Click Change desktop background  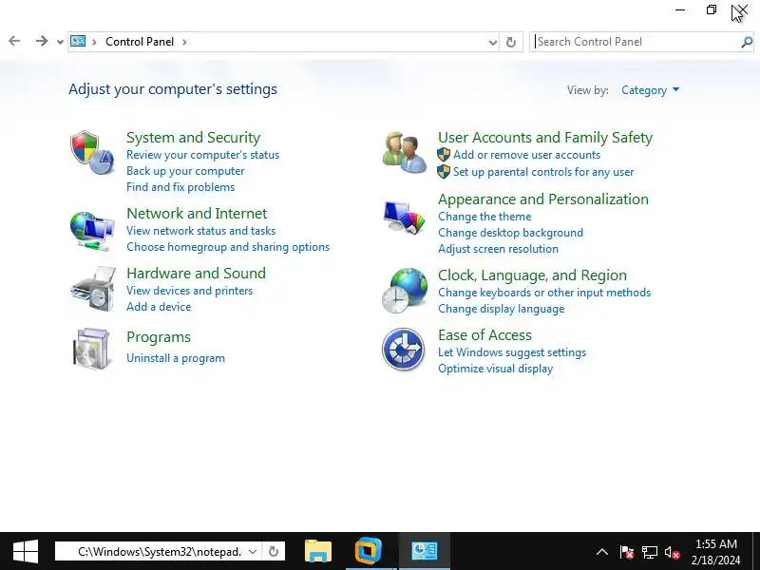coord(510,233)
